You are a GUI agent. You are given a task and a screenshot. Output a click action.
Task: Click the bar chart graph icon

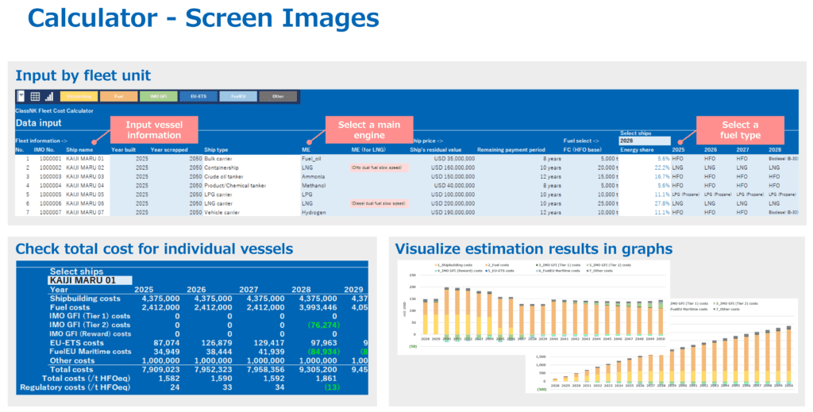click(x=48, y=96)
